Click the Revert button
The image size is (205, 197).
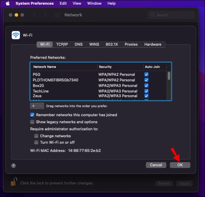pyautogui.click(x=164, y=184)
